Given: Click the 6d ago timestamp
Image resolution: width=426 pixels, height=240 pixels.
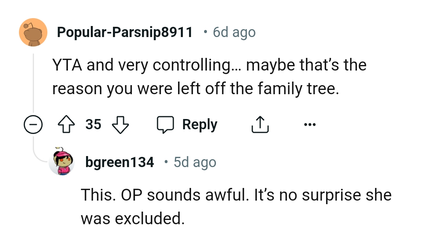Looking at the screenshot, I should 233,32.
